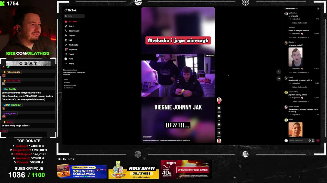Open the Paulina Jedlička commenter avatar
The image size is (327, 183).
(286, 107)
